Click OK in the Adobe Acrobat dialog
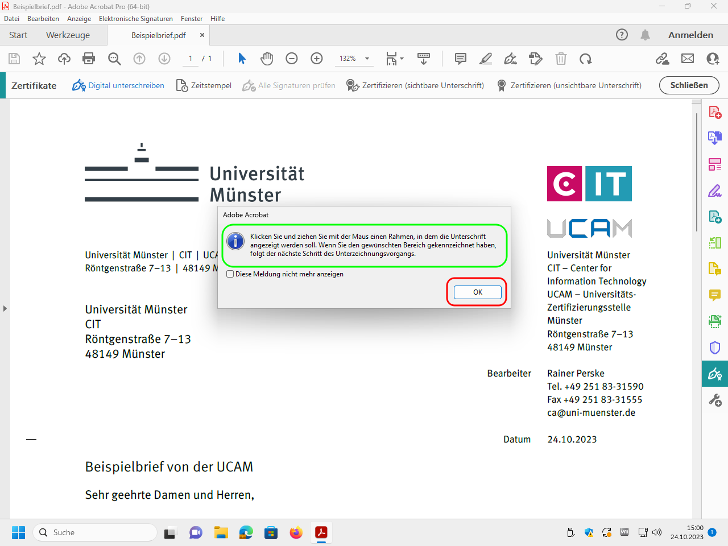The image size is (728, 546). click(477, 292)
